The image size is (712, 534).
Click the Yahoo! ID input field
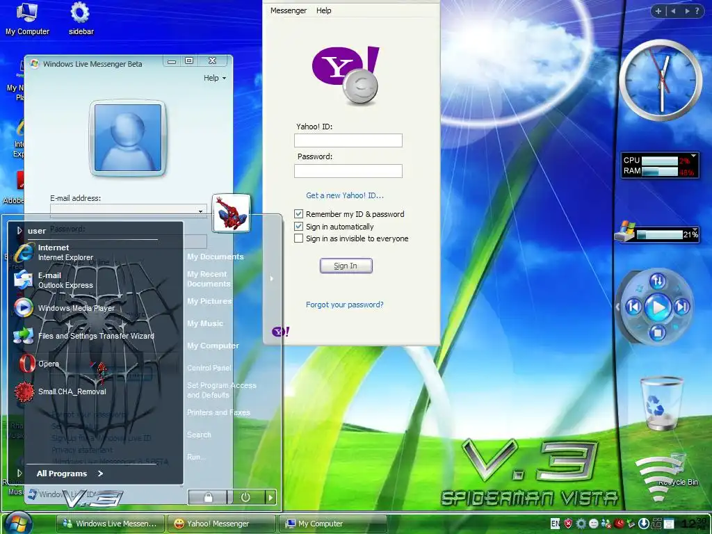(348, 140)
